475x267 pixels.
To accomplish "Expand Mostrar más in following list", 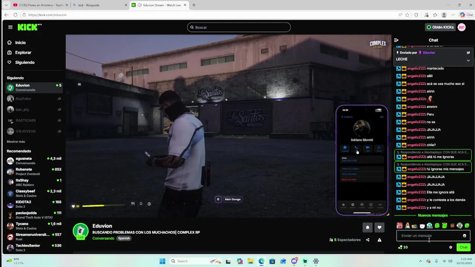I will [16, 142].
